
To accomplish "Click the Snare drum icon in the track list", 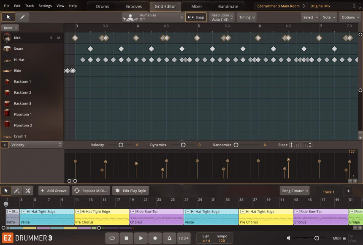I will click(x=8, y=48).
